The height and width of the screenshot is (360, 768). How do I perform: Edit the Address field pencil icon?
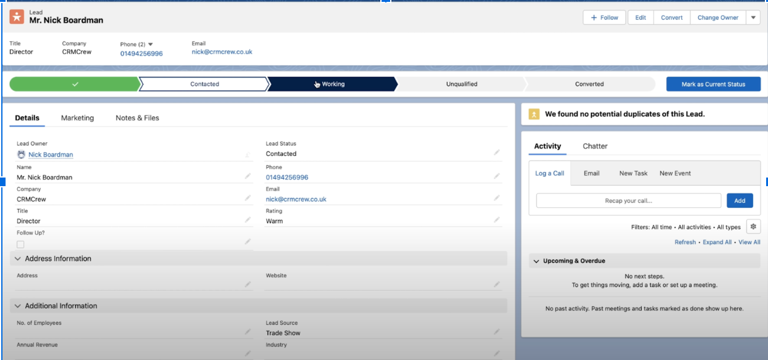coord(248,284)
